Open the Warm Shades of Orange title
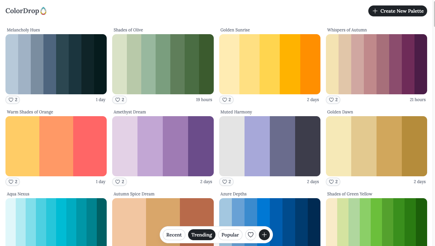The image size is (435, 246). (30, 112)
